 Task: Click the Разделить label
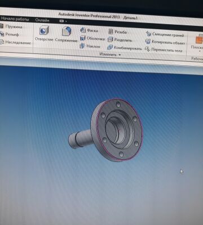click(x=123, y=40)
